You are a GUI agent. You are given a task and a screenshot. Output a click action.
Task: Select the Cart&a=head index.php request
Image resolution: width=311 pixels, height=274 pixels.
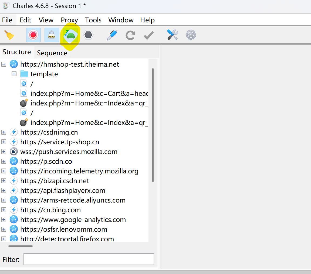[x=89, y=93]
